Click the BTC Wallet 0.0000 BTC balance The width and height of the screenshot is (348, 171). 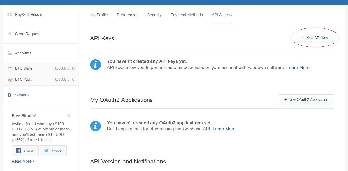coord(65,68)
